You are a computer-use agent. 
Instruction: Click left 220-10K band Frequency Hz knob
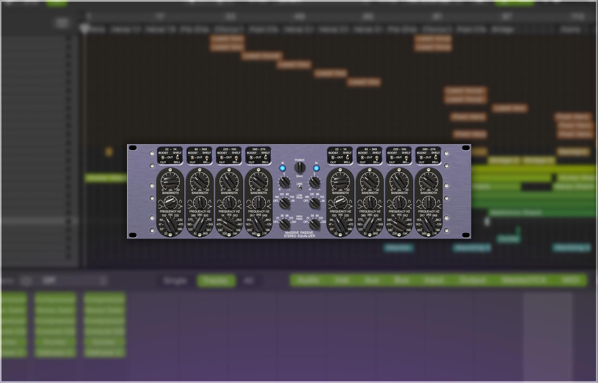tap(229, 224)
